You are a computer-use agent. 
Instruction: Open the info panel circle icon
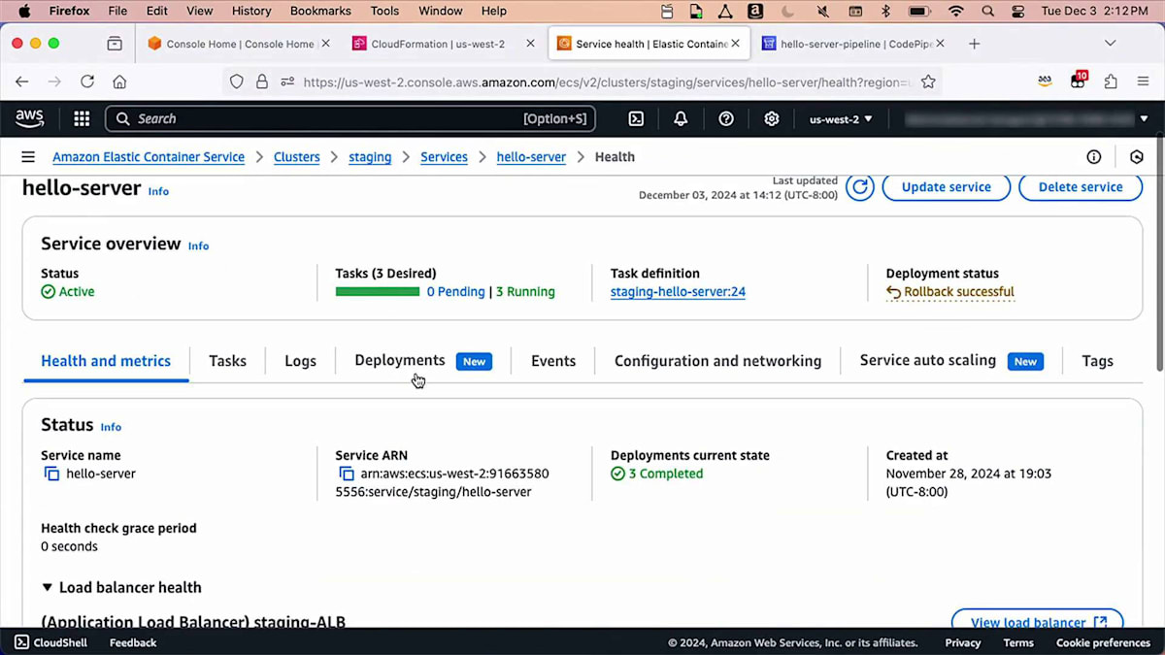[x=1094, y=157]
